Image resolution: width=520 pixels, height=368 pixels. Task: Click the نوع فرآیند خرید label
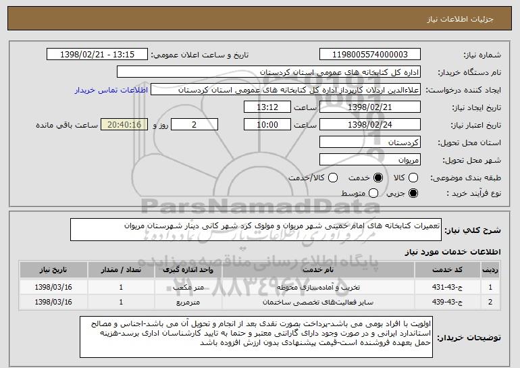coord(474,193)
